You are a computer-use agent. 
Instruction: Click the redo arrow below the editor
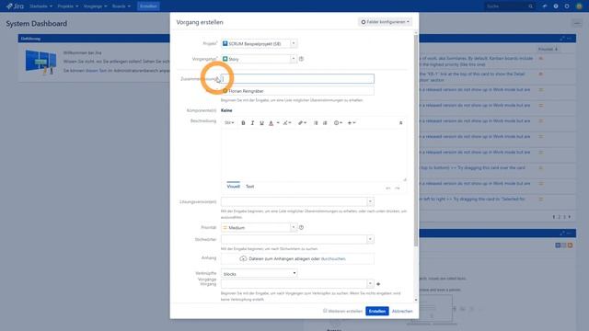click(x=398, y=188)
